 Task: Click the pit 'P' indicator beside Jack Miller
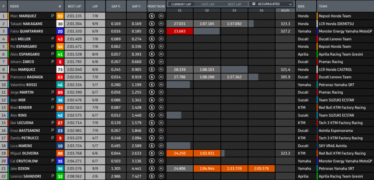tap(52, 39)
